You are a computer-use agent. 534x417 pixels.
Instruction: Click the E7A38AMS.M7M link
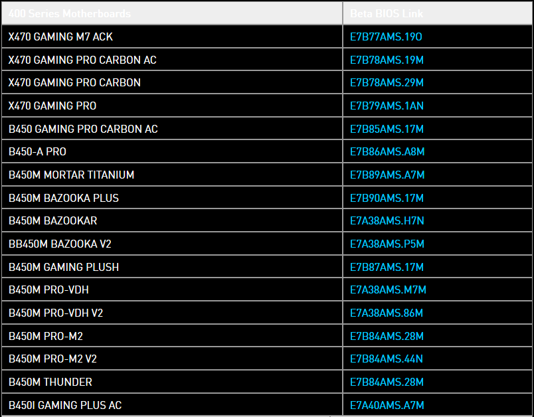388,290
